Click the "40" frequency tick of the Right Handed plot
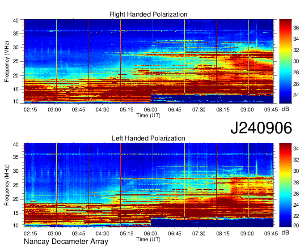 click(16, 21)
